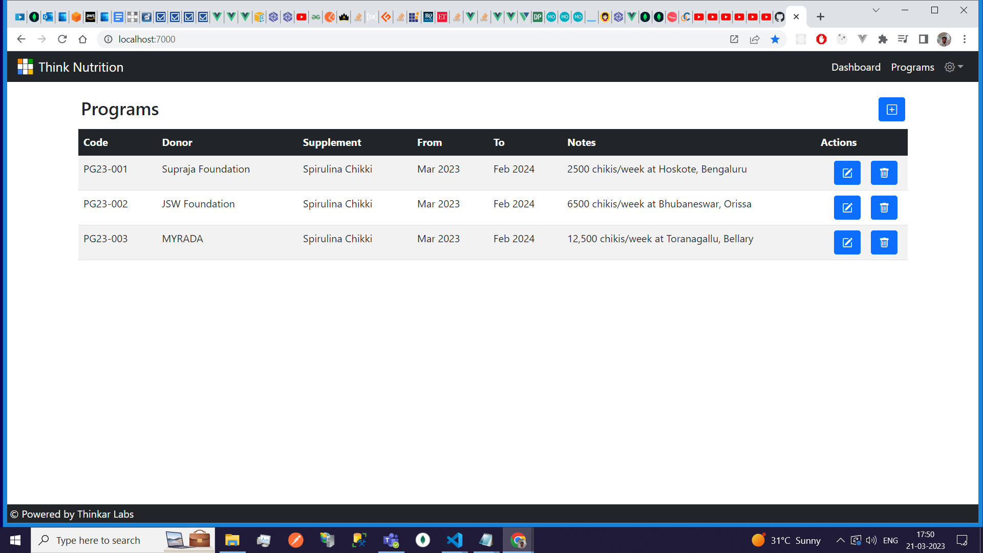This screenshot has height=553, width=983.
Task: Open Programs in the navbar
Action: [912, 67]
